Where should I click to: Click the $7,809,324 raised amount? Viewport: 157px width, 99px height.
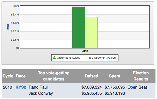[x=91, y=87]
